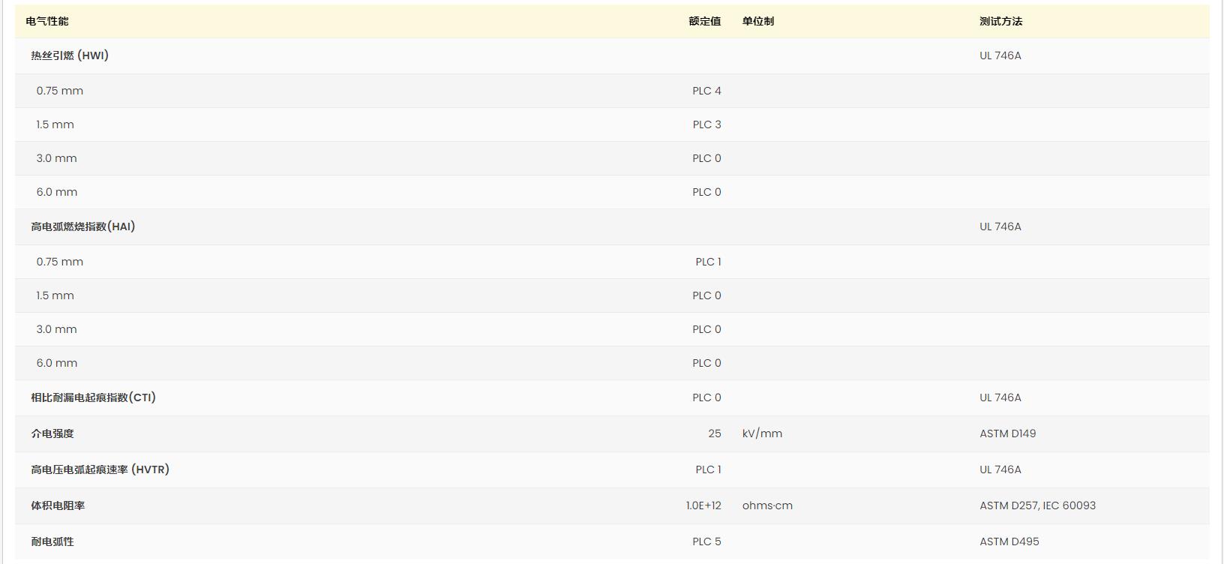Screen dimensions: 1224x564
Task: Select 3.0 mm in the HAI section
Action: [x=57, y=329]
